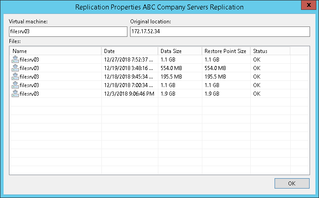Click Data Size 1.9 GB cell

point(168,94)
